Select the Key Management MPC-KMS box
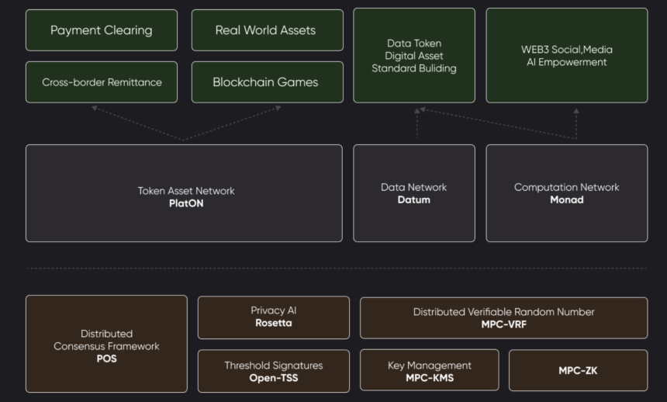This screenshot has height=402, width=667. (429, 370)
